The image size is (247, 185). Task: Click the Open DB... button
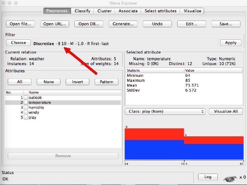point(89,24)
